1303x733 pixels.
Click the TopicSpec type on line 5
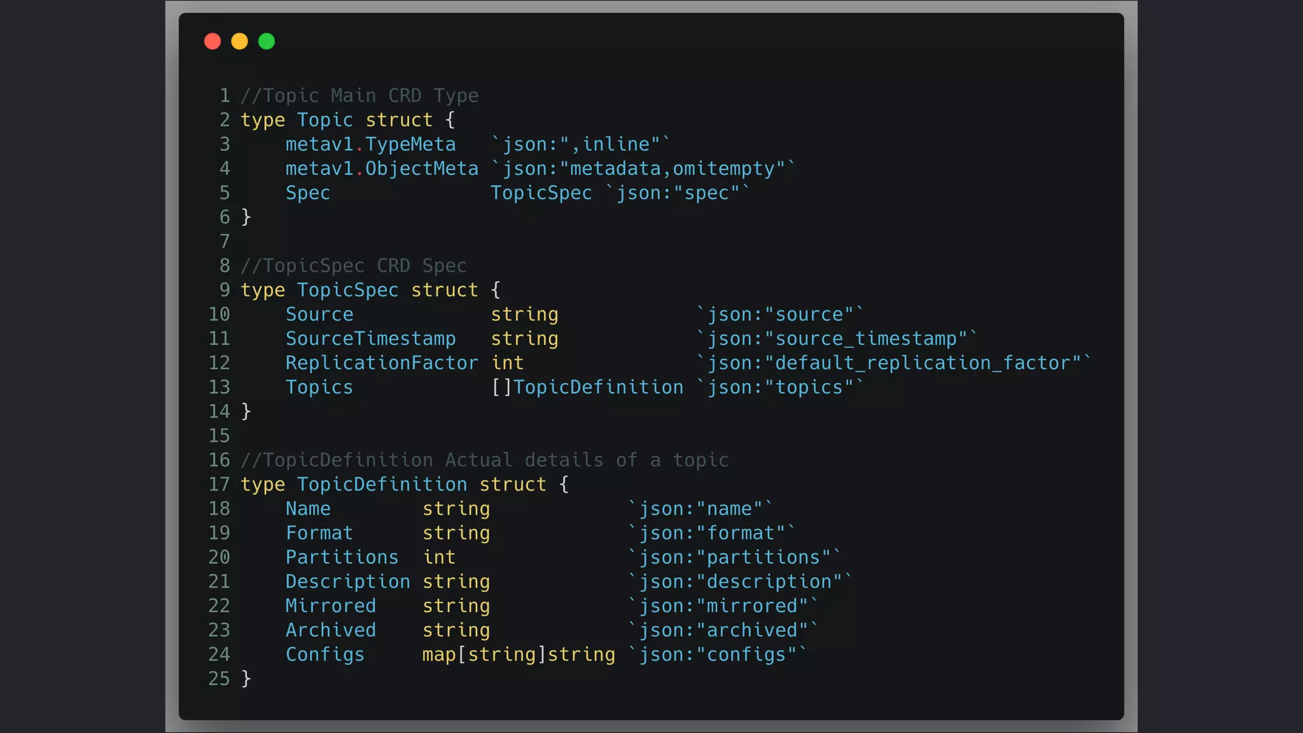click(541, 193)
